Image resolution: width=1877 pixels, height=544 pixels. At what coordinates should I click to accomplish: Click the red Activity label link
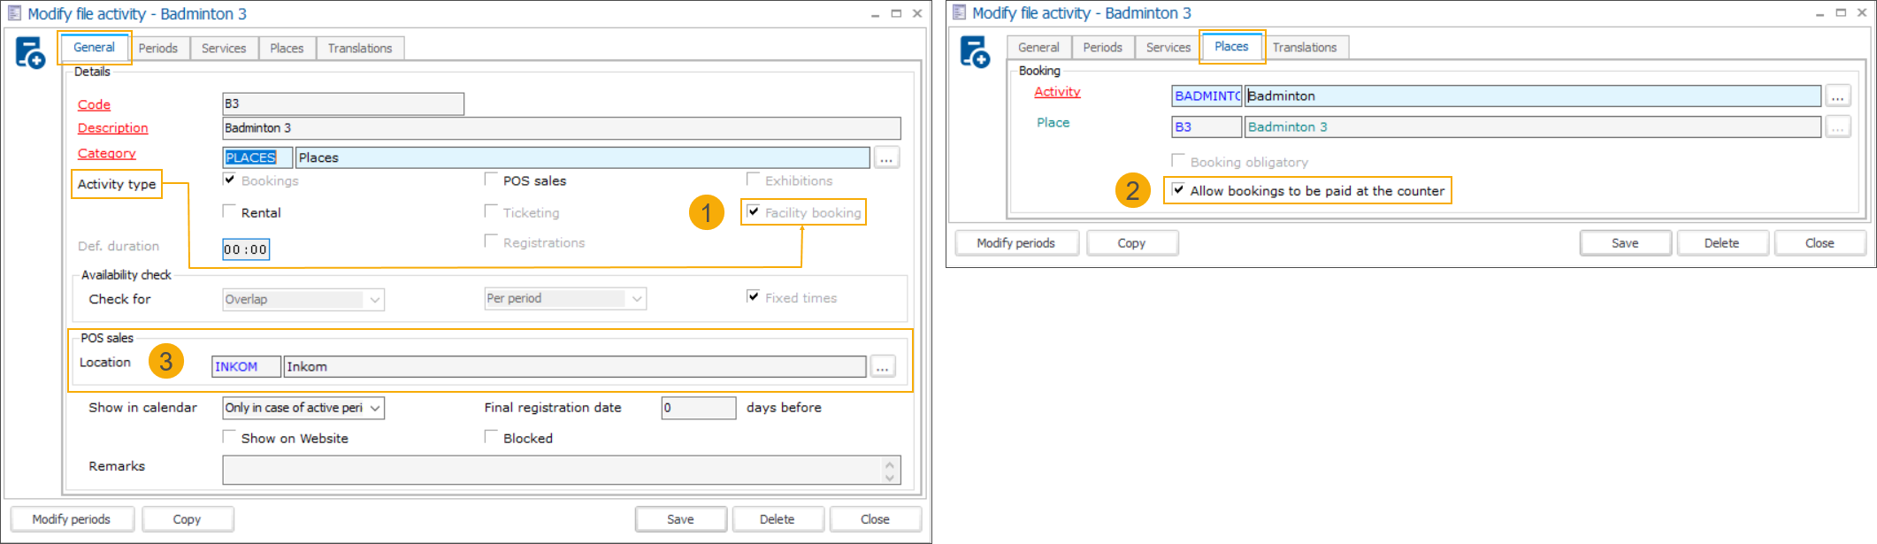click(1057, 91)
